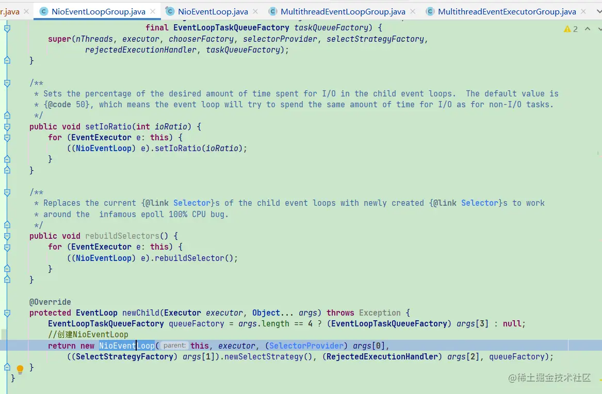Screen dimensions: 602x394
Task: Click SelectStrategyFactory cast text
Action: click(124, 357)
